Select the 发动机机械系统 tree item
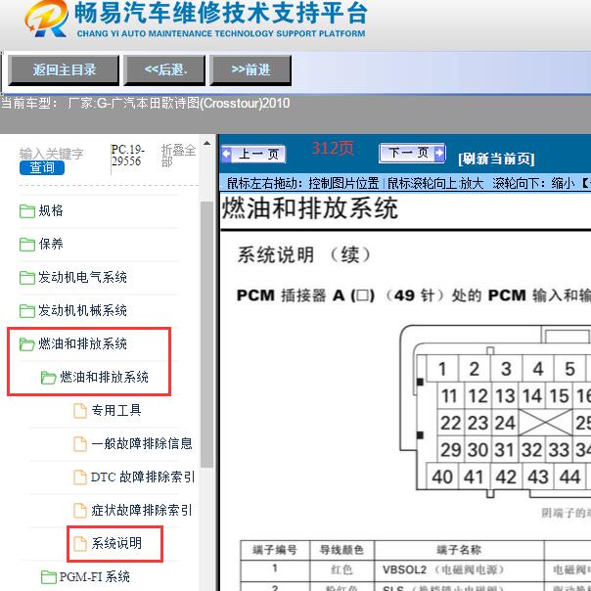The width and height of the screenshot is (591, 591). [x=82, y=310]
